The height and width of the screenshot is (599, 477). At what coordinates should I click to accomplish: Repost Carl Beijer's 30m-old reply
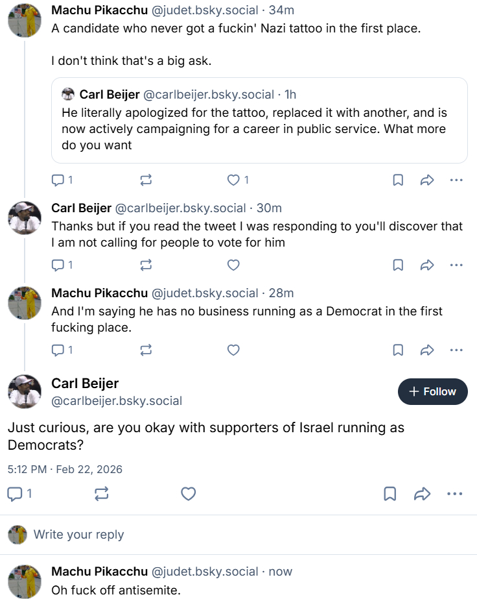coord(146,265)
